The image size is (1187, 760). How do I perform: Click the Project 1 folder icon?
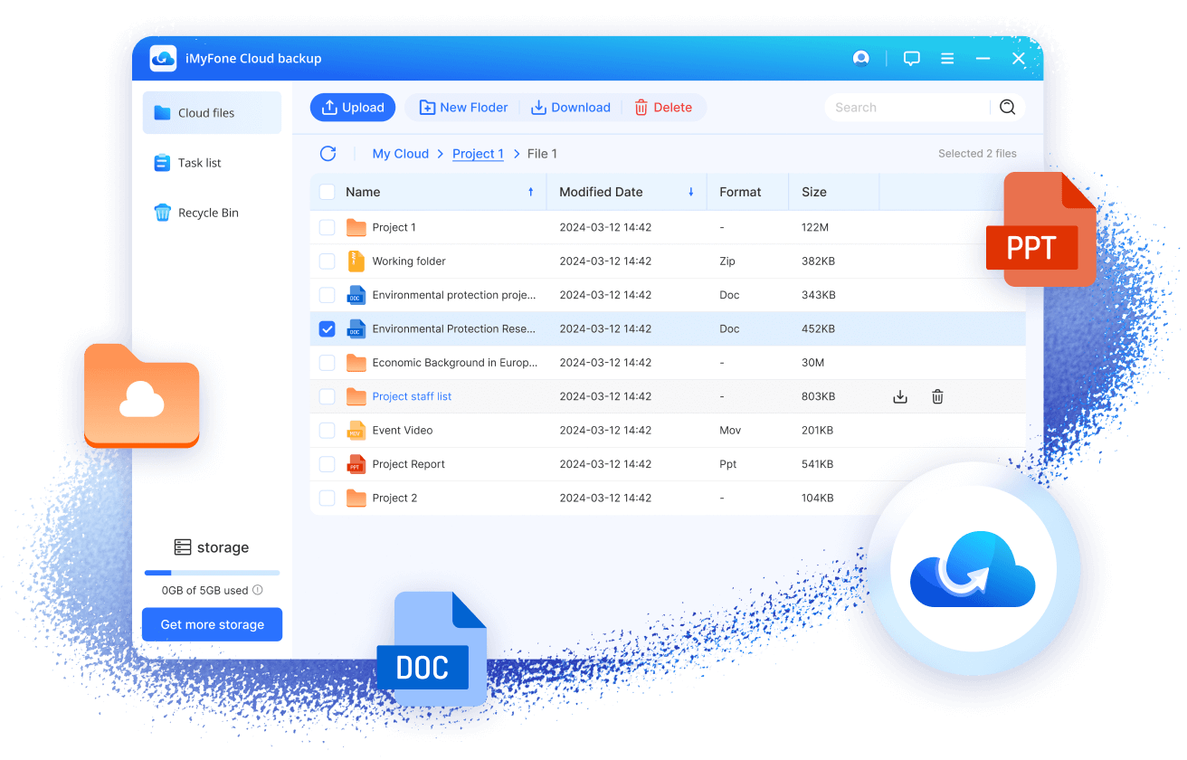[356, 227]
